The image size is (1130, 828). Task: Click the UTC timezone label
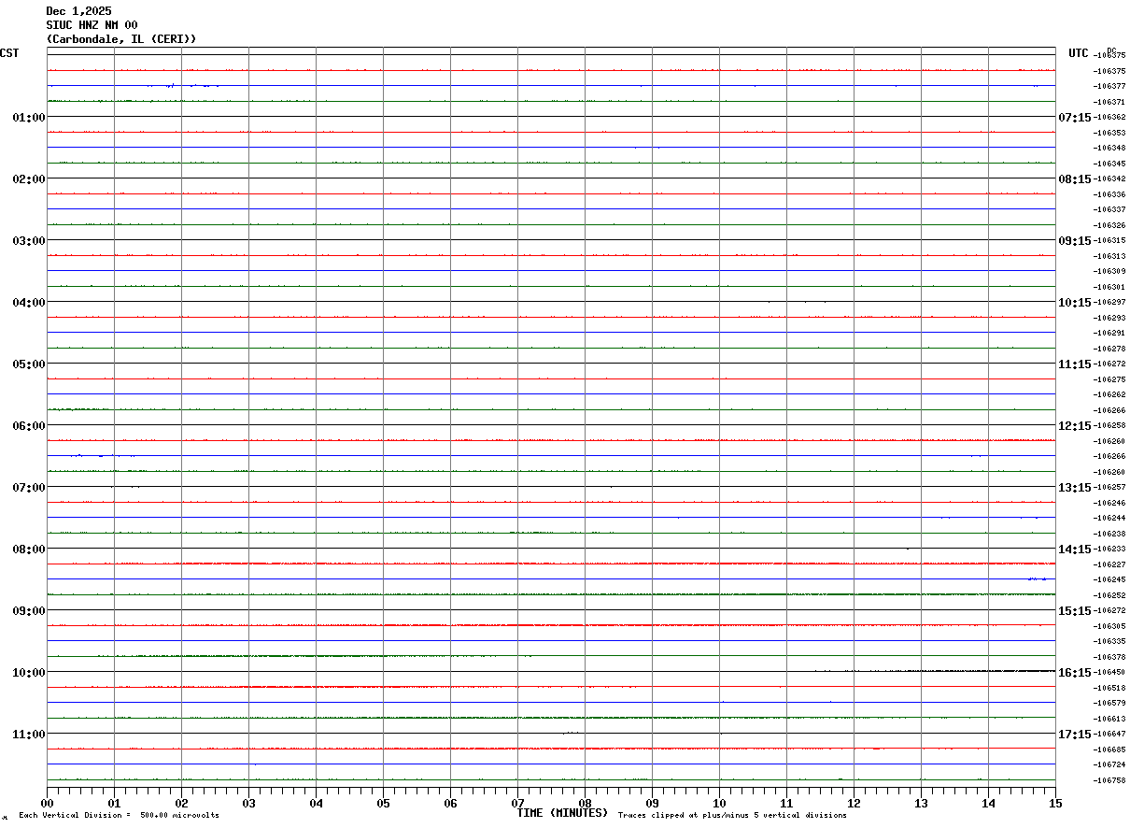tap(1079, 53)
